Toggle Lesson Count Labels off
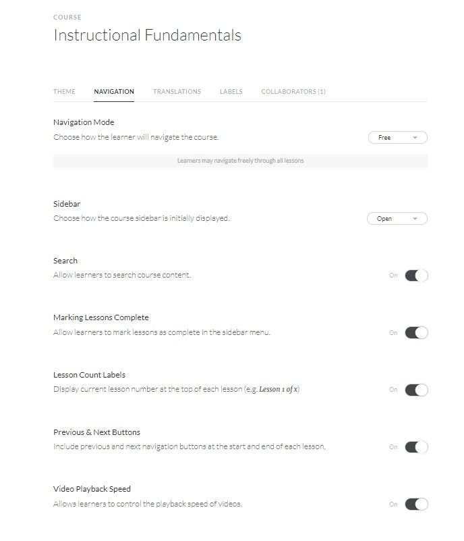The width and height of the screenshot is (464, 541). (x=416, y=390)
